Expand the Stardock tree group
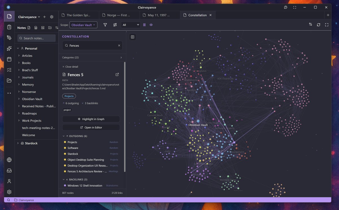The image size is (339, 210). pyautogui.click(x=18, y=143)
